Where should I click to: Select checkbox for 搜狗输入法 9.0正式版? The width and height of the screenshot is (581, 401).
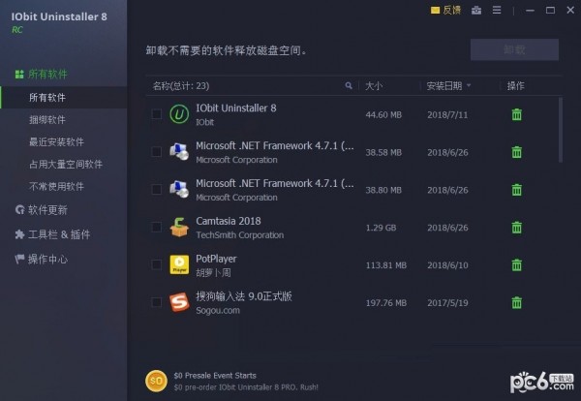[157, 302]
